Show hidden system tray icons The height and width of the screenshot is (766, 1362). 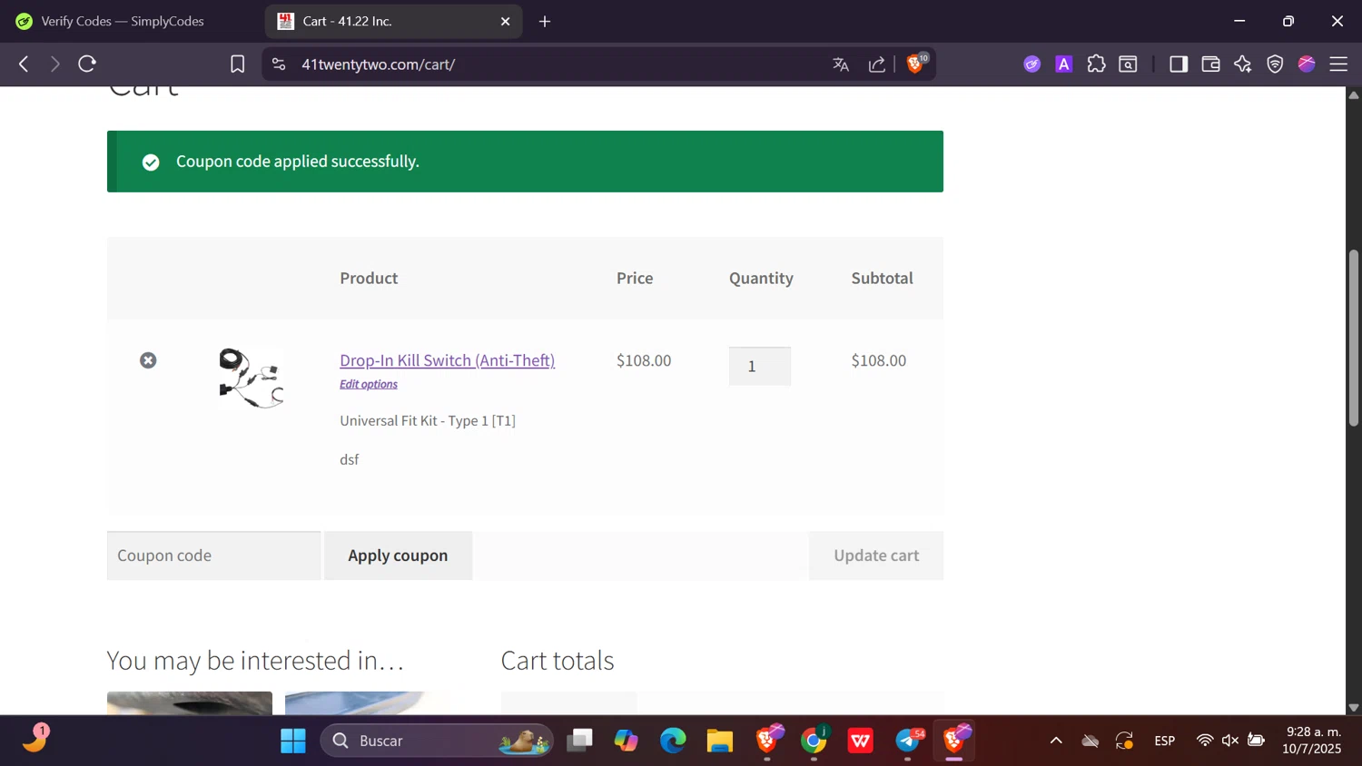1056,741
